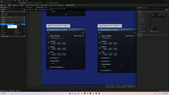Screen dimensions: 169x95
Task: Open the Default dropdown on top node
Action: tap(61, 11)
